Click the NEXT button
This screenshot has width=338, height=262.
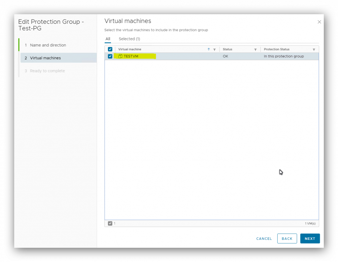(310, 239)
